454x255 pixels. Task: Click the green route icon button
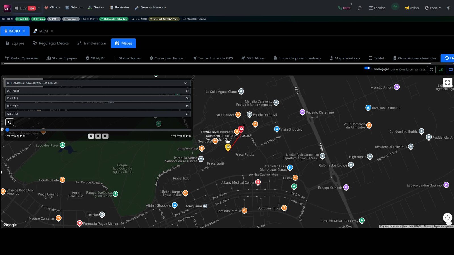point(441,70)
